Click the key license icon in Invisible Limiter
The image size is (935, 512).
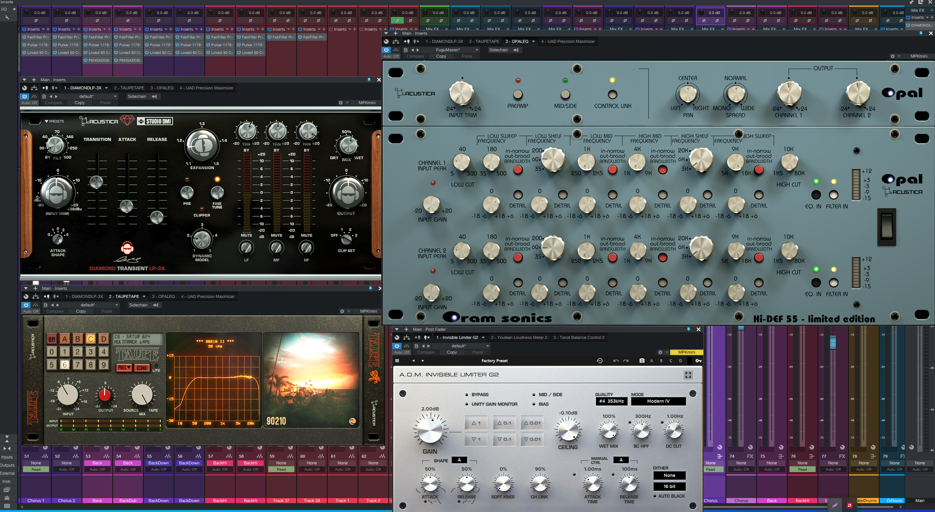(698, 361)
